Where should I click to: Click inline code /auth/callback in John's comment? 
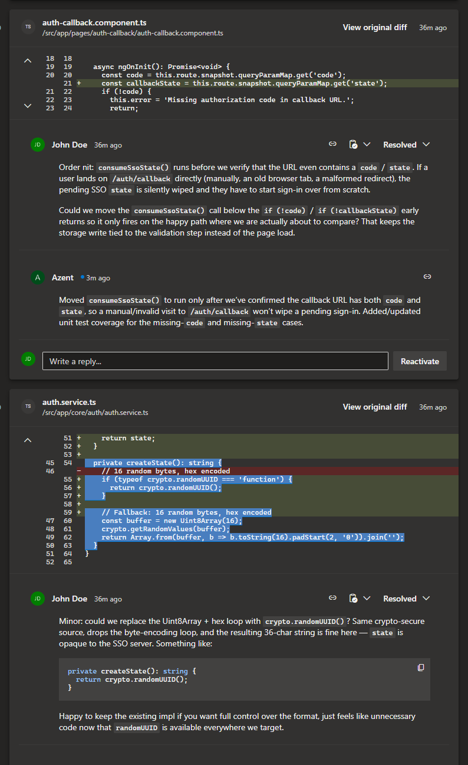(x=141, y=179)
